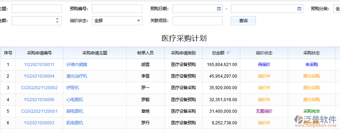Image resolution: width=340 pixels, height=131 pixels.
Task: Click the 预购日期 start date field
Action: pos(198,9)
